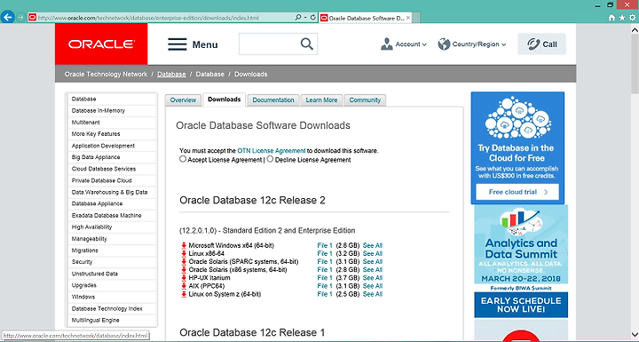Viewport: 639px width, 342px height.
Task: Click download arrow for Oracle Solaris SPARC
Action: coord(184,261)
